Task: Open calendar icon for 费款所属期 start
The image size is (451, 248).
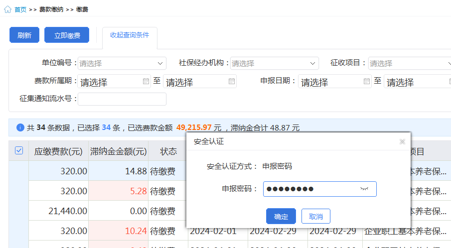Action: (146, 81)
